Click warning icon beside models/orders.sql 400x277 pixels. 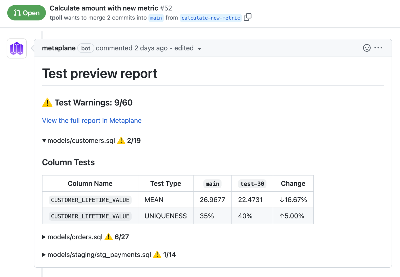click(109, 237)
